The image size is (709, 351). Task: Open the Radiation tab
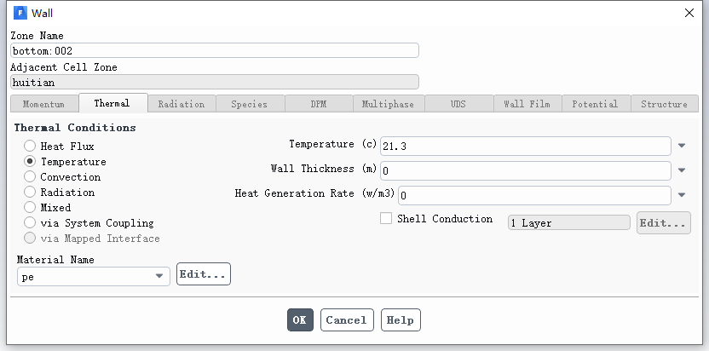pyautogui.click(x=181, y=104)
